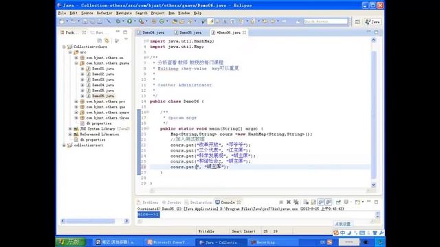
Task: Click the Pin Console icon
Action: pyautogui.click(x=338, y=202)
